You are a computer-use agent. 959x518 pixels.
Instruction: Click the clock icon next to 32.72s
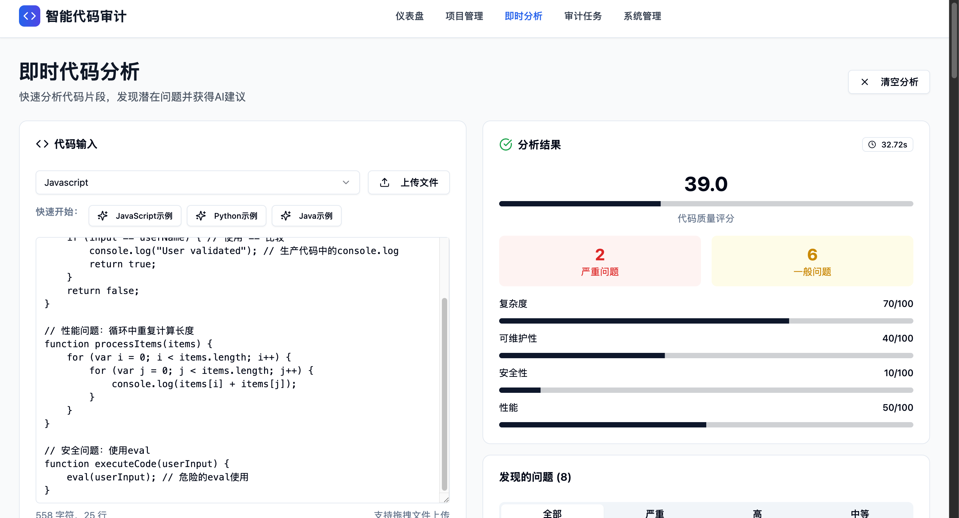coord(872,144)
